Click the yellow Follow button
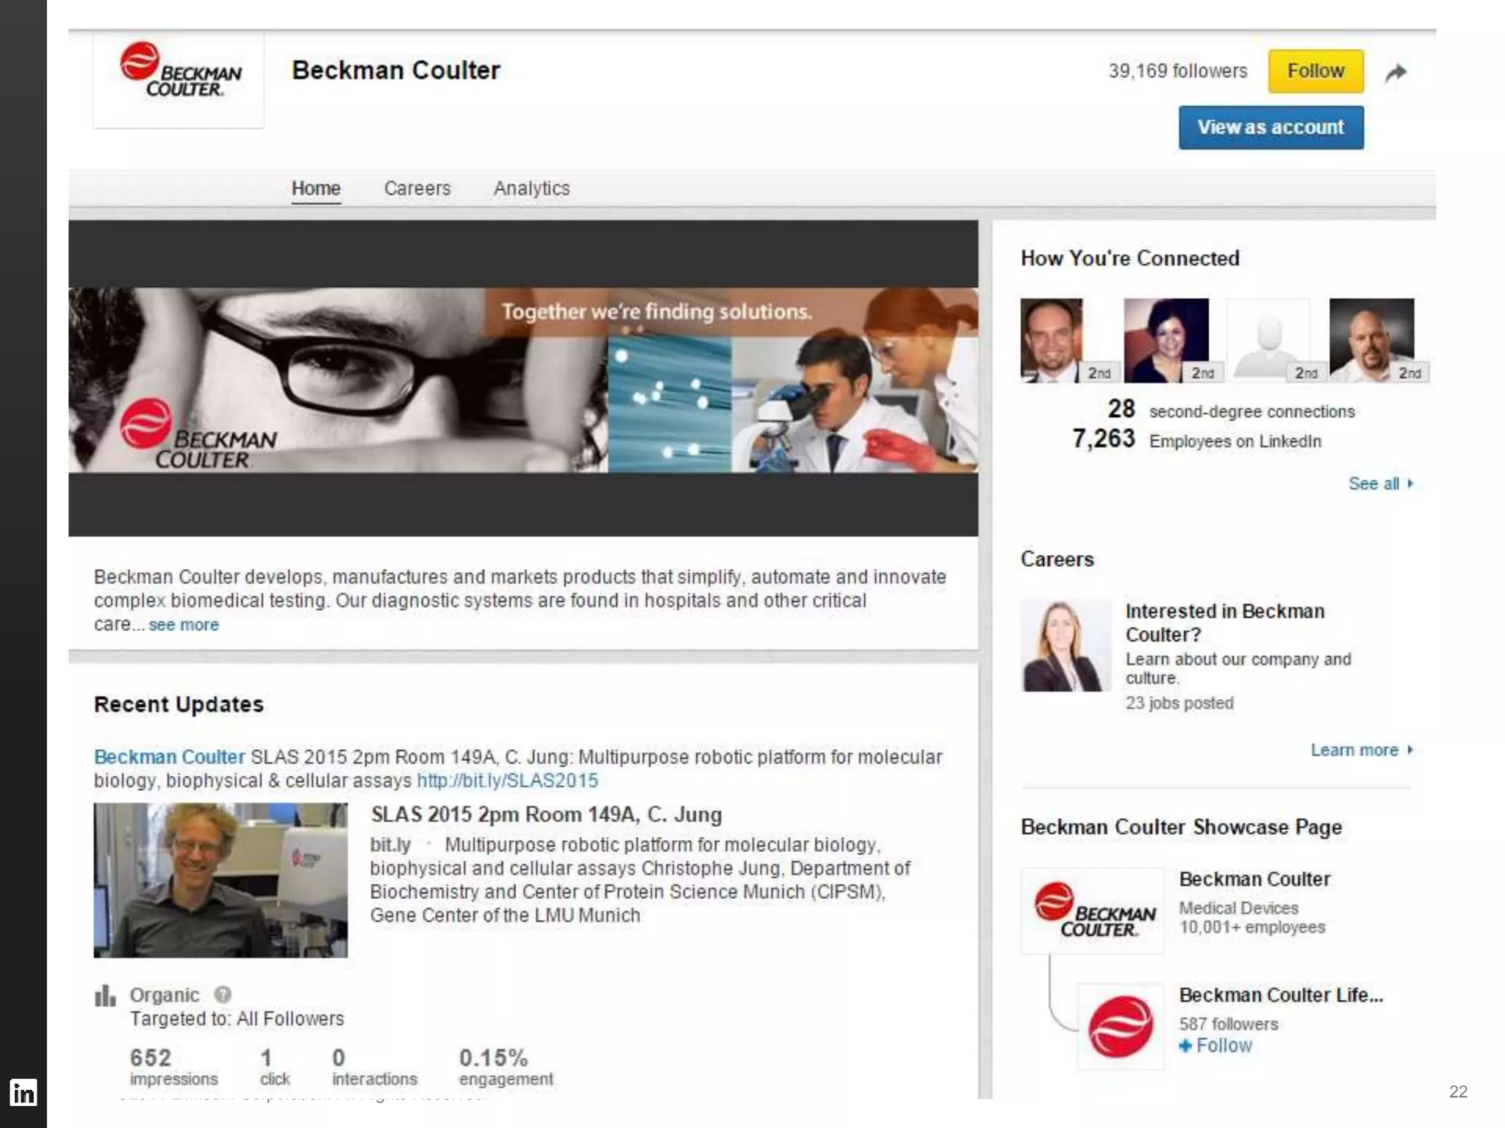The image size is (1505, 1128). coord(1315,71)
